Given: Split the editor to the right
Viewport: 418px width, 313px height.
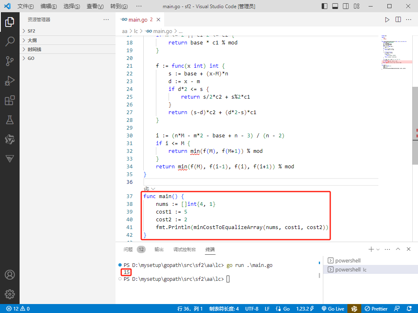Looking at the screenshot, I should point(398,20).
